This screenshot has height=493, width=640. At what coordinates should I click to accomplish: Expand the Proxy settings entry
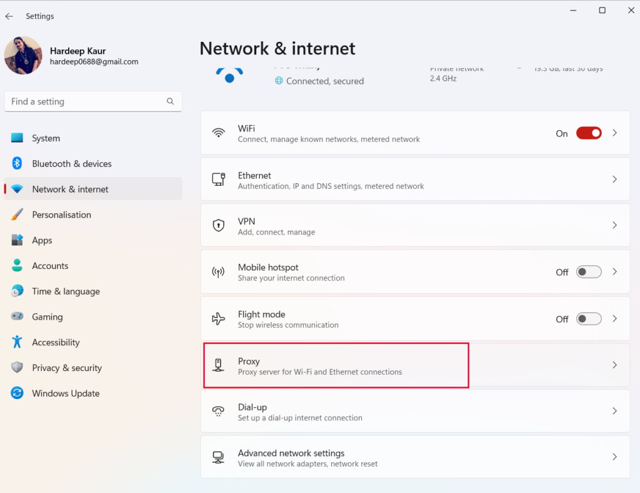point(614,365)
